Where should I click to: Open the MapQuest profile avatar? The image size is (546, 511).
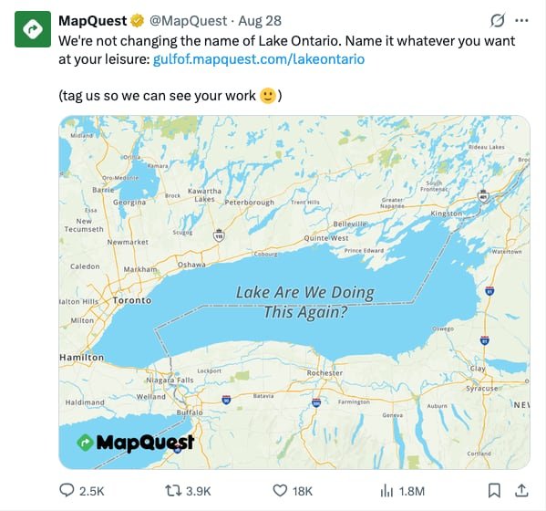(x=33, y=29)
